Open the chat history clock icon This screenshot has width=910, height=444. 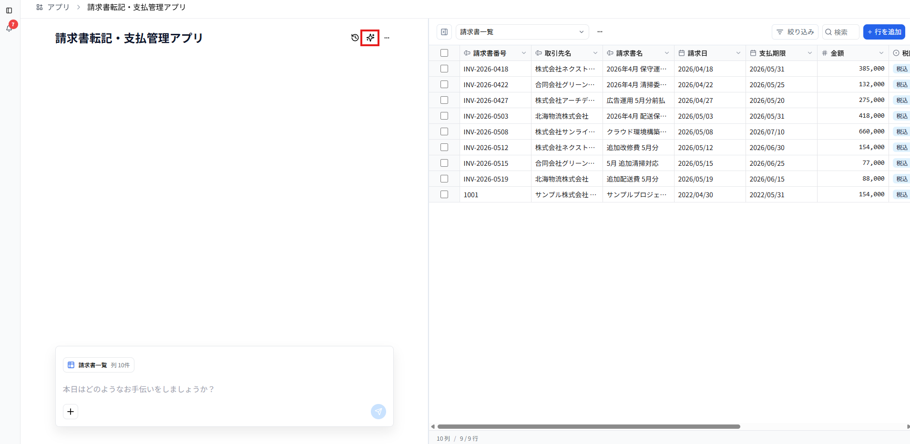click(x=355, y=38)
